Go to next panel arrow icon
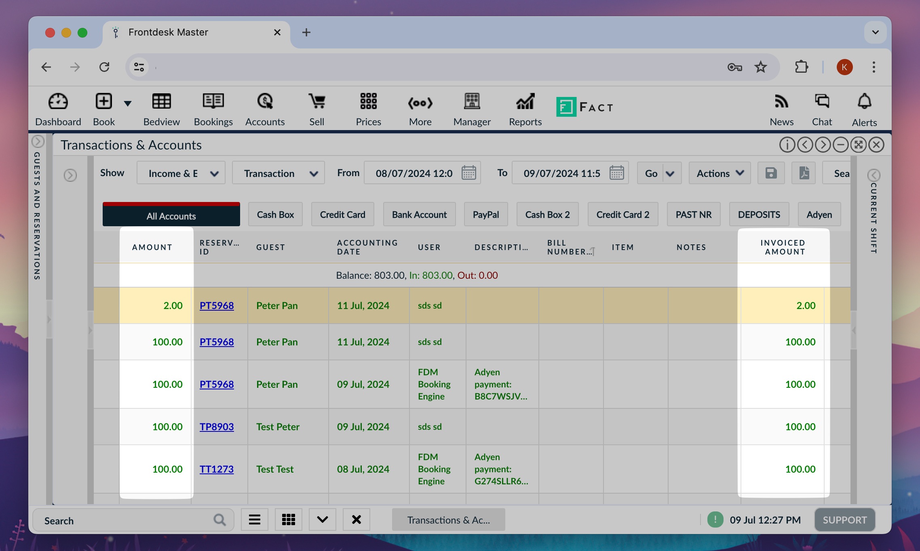The image size is (920, 551). 823,145
